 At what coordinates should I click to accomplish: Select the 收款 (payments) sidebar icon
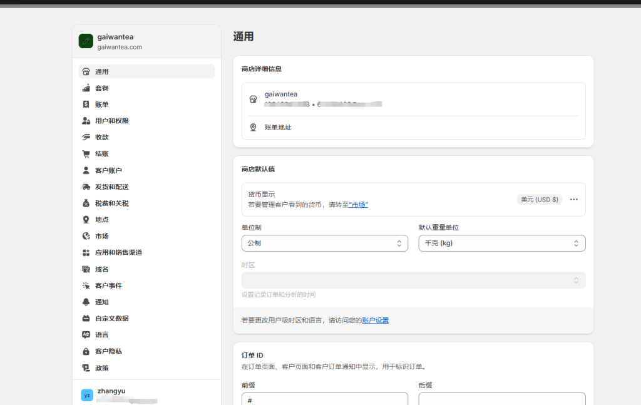86,137
